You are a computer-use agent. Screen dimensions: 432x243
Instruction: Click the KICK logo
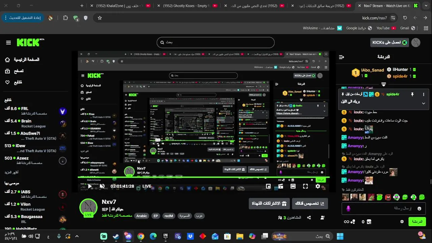click(30, 42)
